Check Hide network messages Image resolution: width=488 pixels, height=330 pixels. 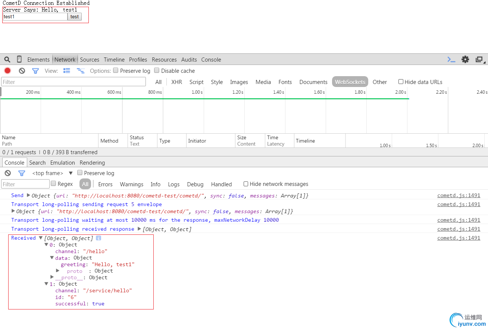click(246, 184)
